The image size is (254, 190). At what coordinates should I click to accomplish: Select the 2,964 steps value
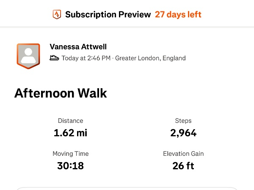183,133
